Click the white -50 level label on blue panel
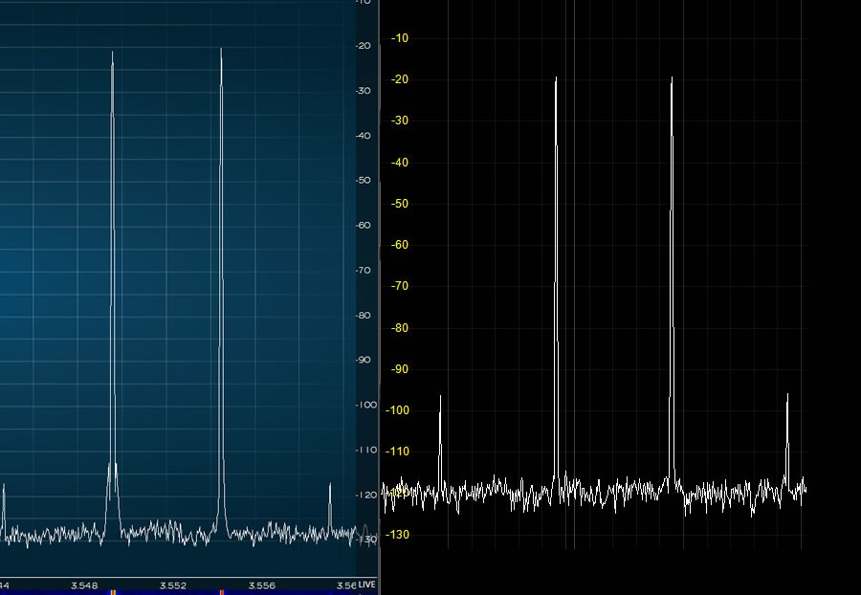Viewport: 861px width, 595px height. coord(364,181)
